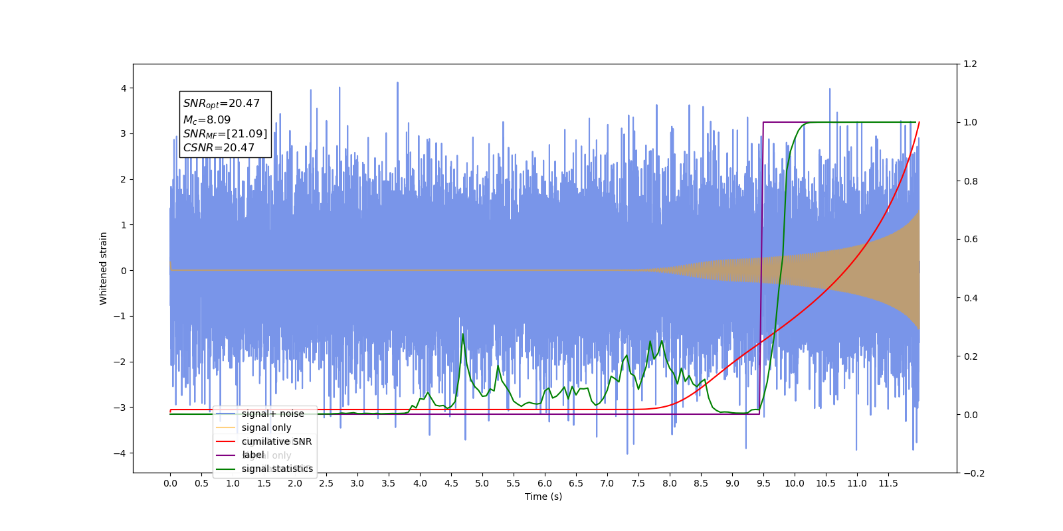Click the 0.6 tick on right axis
Image resolution: width=1063 pixels, height=531 pixels.
970,240
